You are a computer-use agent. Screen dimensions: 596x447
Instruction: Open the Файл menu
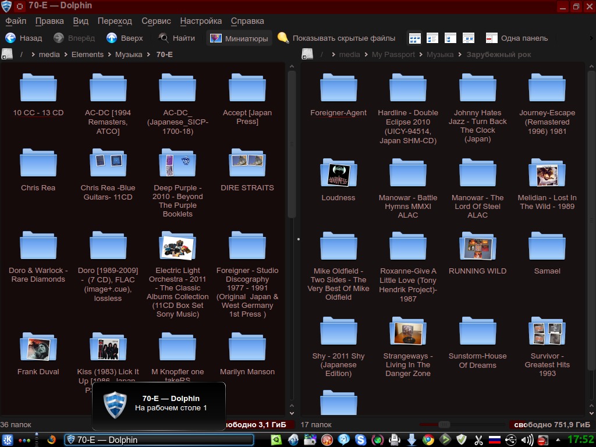pyautogui.click(x=16, y=21)
